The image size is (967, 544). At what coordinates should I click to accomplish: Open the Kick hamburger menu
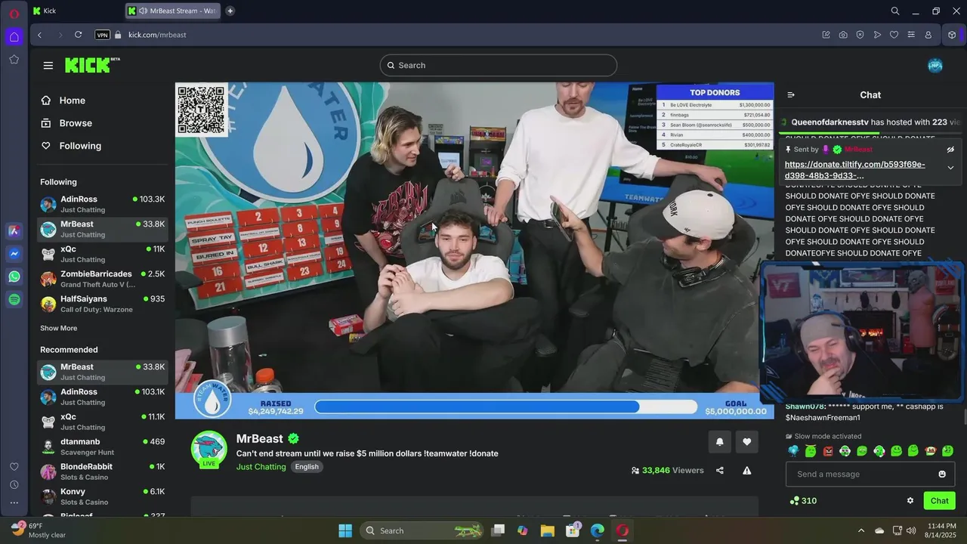point(48,66)
